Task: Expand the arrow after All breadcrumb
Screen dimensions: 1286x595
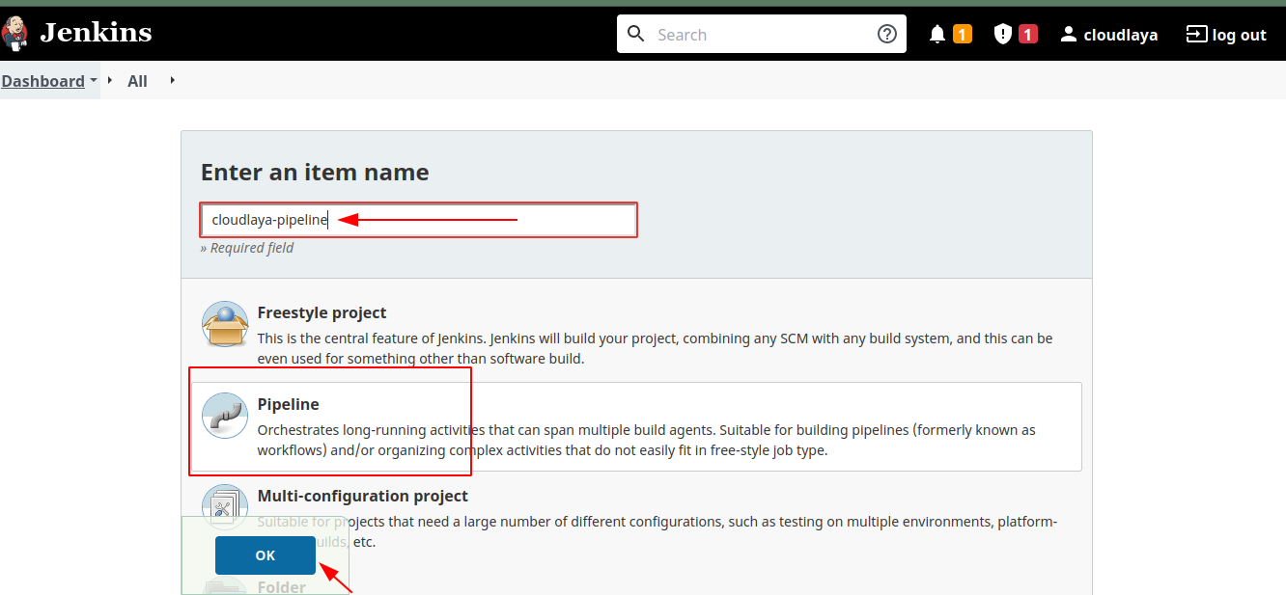Action: pos(173,80)
